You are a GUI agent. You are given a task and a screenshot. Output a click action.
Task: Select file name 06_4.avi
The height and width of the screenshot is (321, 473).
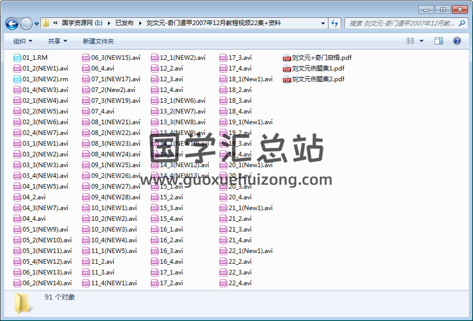tap(102, 68)
